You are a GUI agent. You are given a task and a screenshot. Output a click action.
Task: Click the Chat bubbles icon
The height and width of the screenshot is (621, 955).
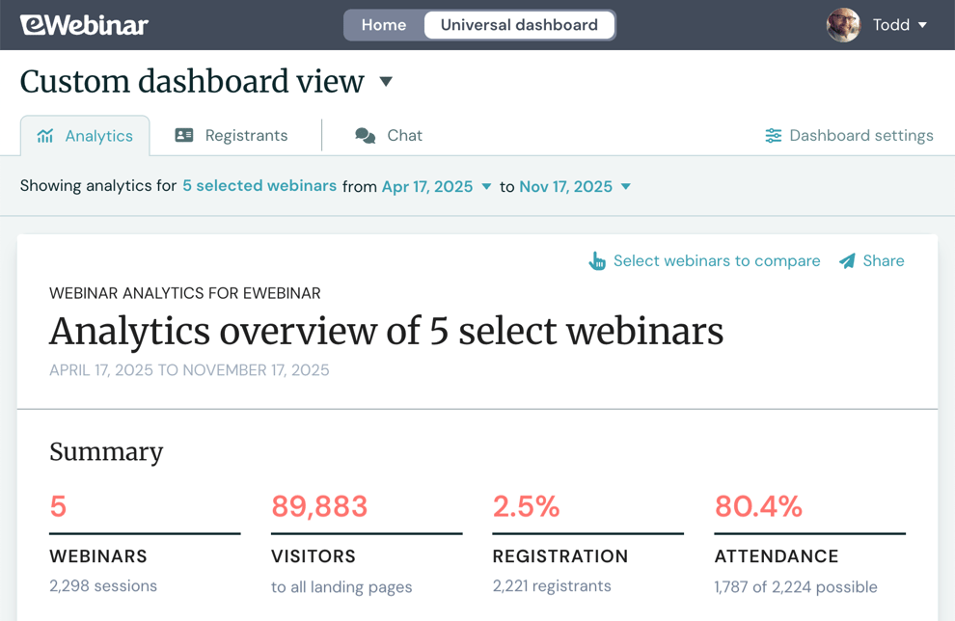(365, 136)
